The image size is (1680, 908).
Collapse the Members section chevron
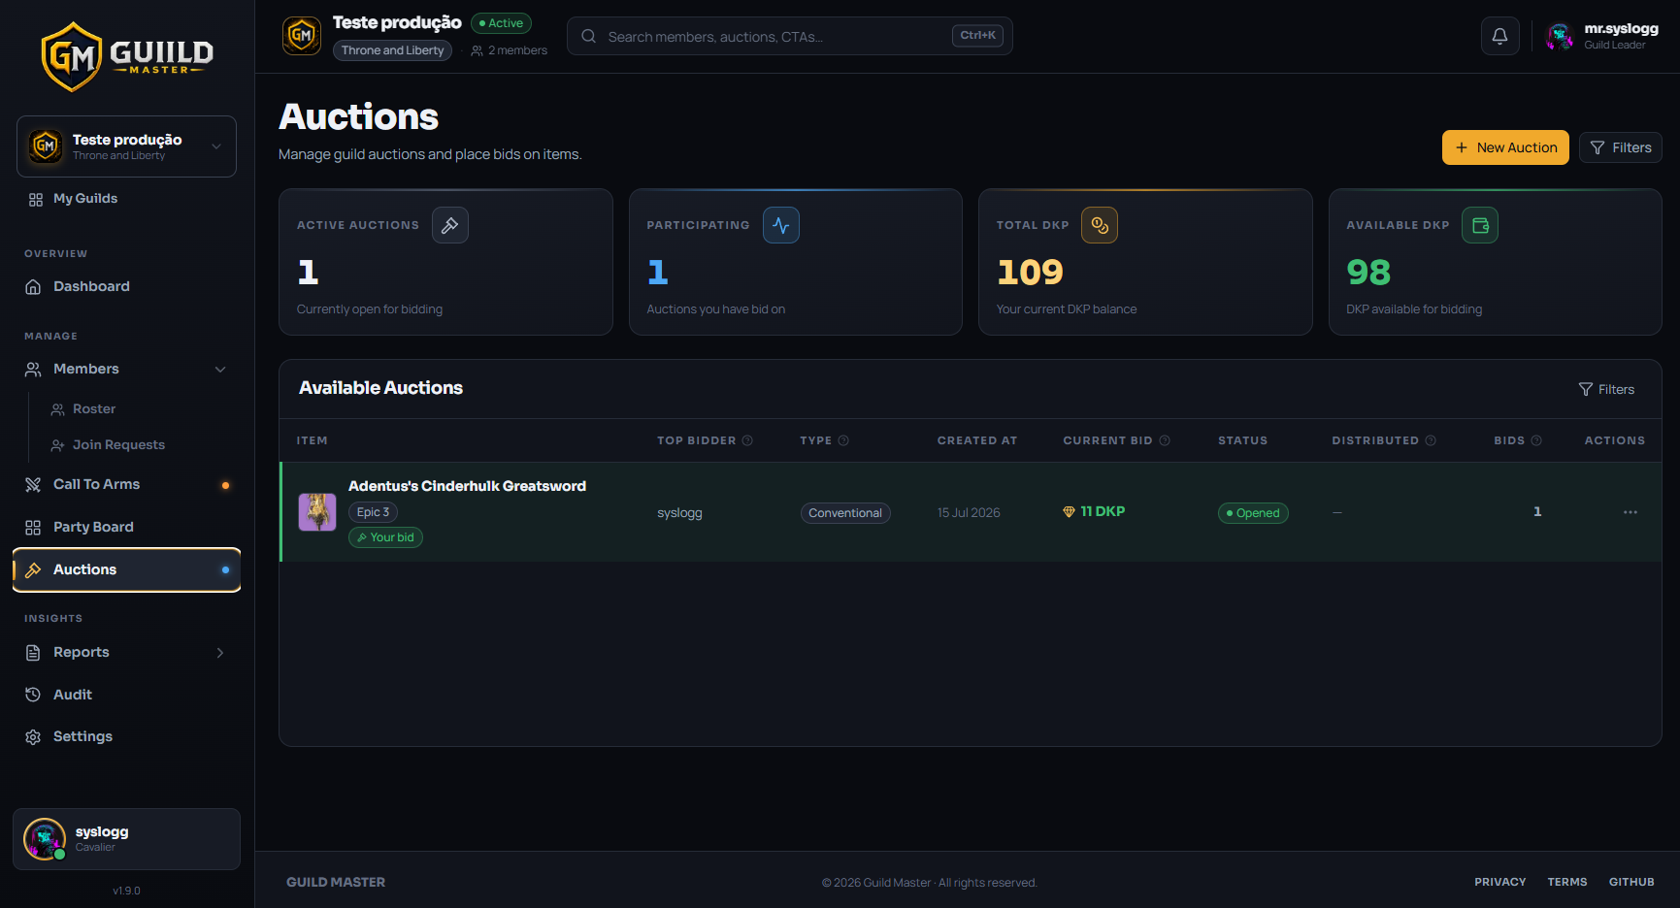220,370
